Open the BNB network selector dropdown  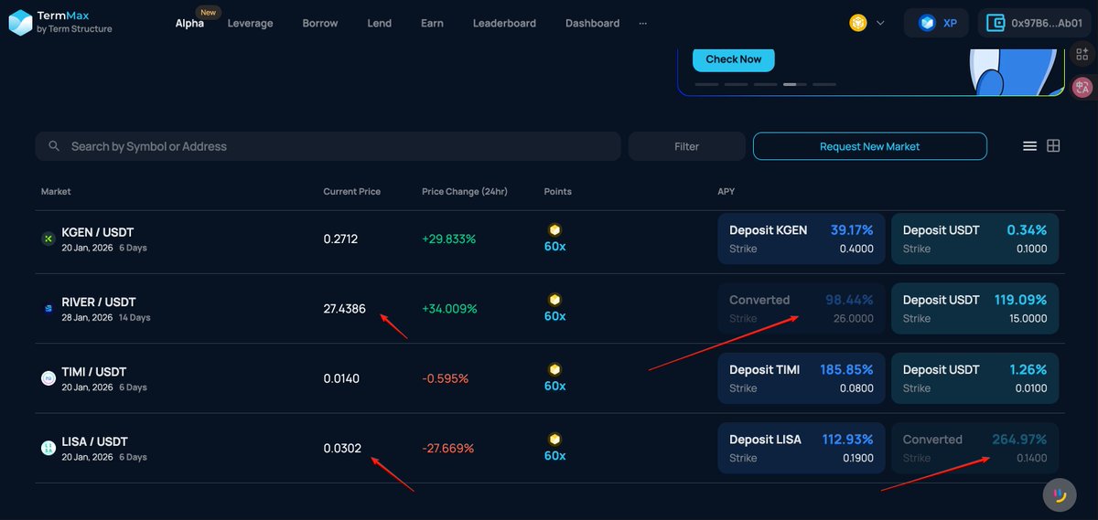tap(867, 23)
